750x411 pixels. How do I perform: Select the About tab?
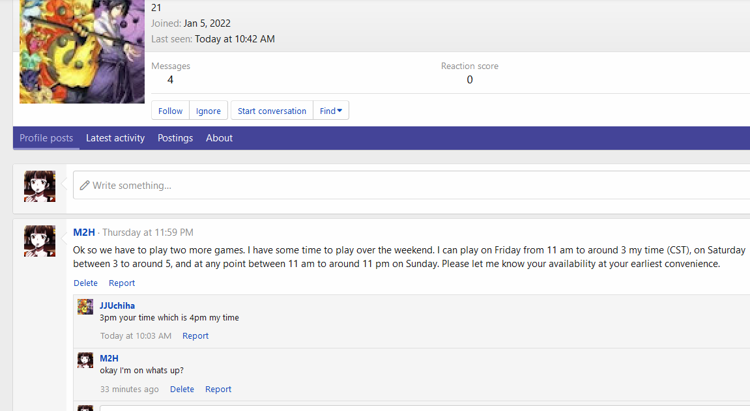tap(219, 138)
